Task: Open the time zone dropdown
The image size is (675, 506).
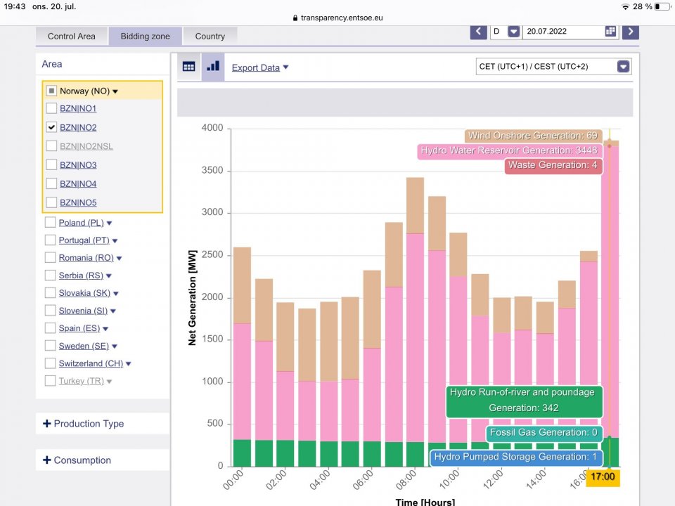Action: point(623,67)
